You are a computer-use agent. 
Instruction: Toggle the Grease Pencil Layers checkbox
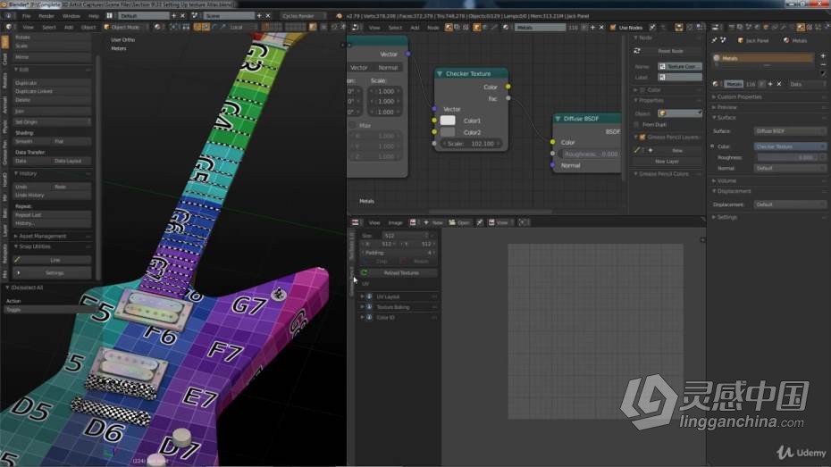tap(642, 138)
